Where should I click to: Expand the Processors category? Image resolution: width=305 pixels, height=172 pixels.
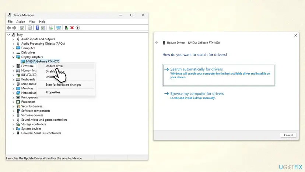(x=13, y=102)
